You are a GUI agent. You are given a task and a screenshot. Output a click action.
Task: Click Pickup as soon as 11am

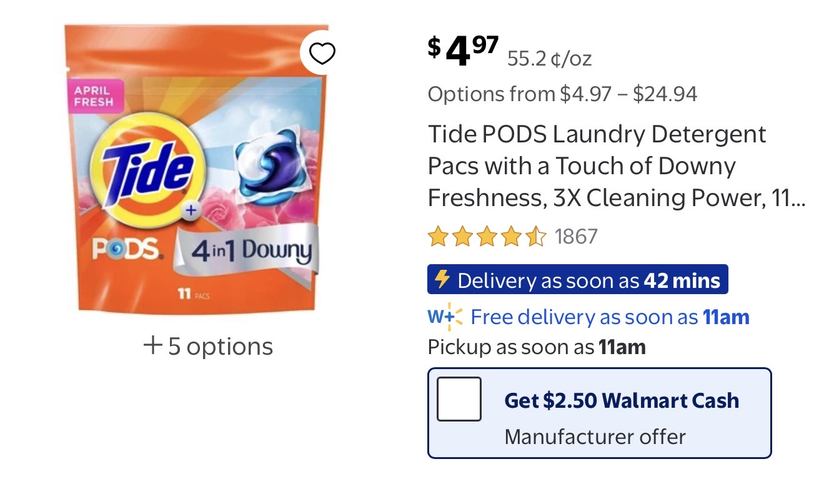(537, 347)
